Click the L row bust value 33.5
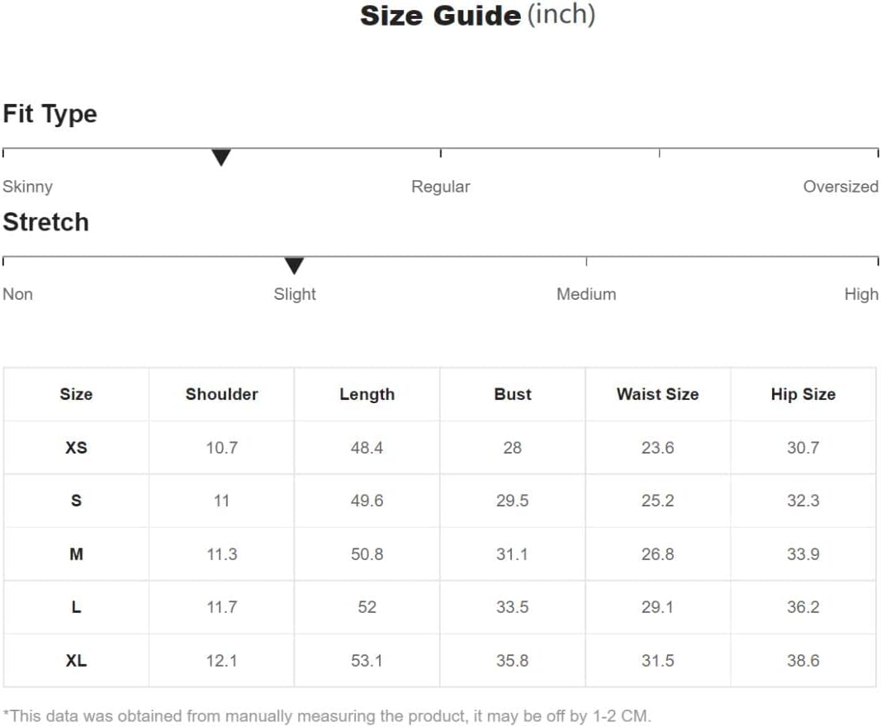Viewport: 881px width, 727px height. pos(512,607)
